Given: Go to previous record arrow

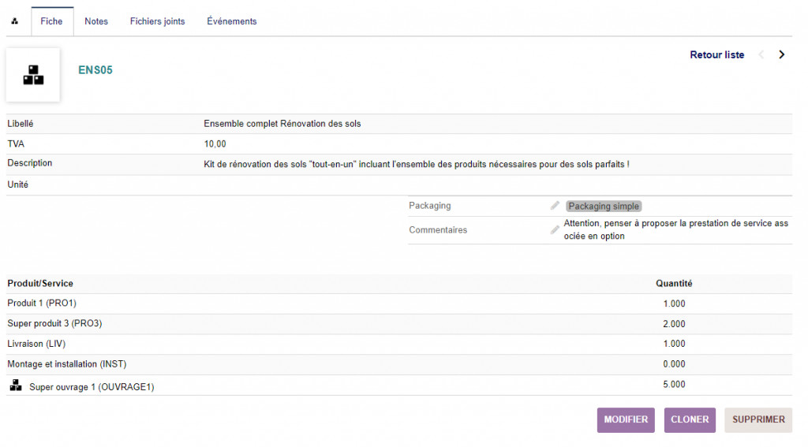Looking at the screenshot, I should click(761, 55).
